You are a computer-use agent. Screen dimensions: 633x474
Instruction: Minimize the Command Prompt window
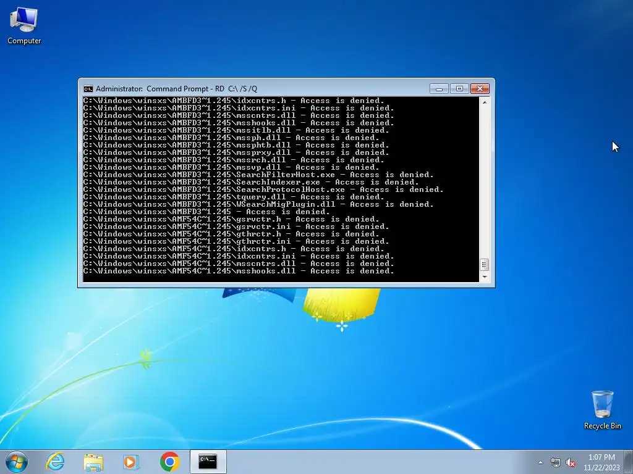click(x=439, y=89)
